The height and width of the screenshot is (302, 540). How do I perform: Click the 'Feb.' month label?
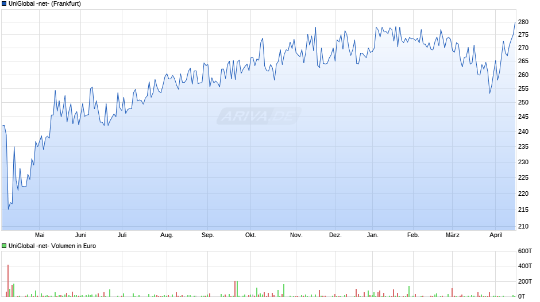point(413,235)
